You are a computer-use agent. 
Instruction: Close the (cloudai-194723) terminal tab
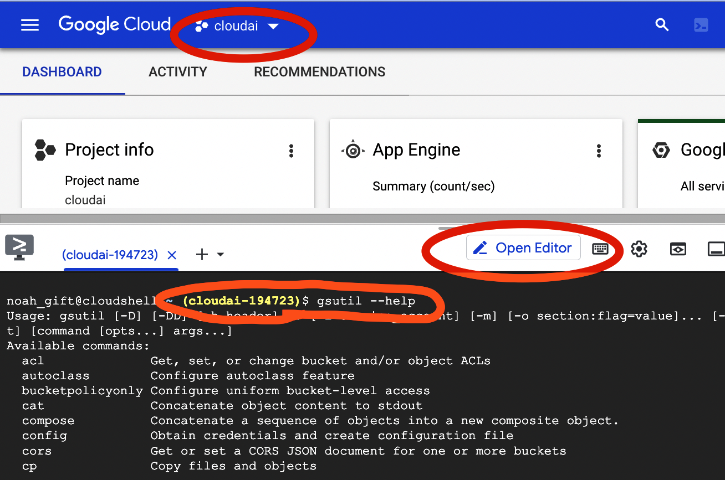click(x=172, y=255)
